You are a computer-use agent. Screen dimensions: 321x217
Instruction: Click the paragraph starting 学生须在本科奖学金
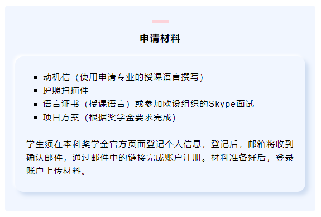click(x=160, y=158)
